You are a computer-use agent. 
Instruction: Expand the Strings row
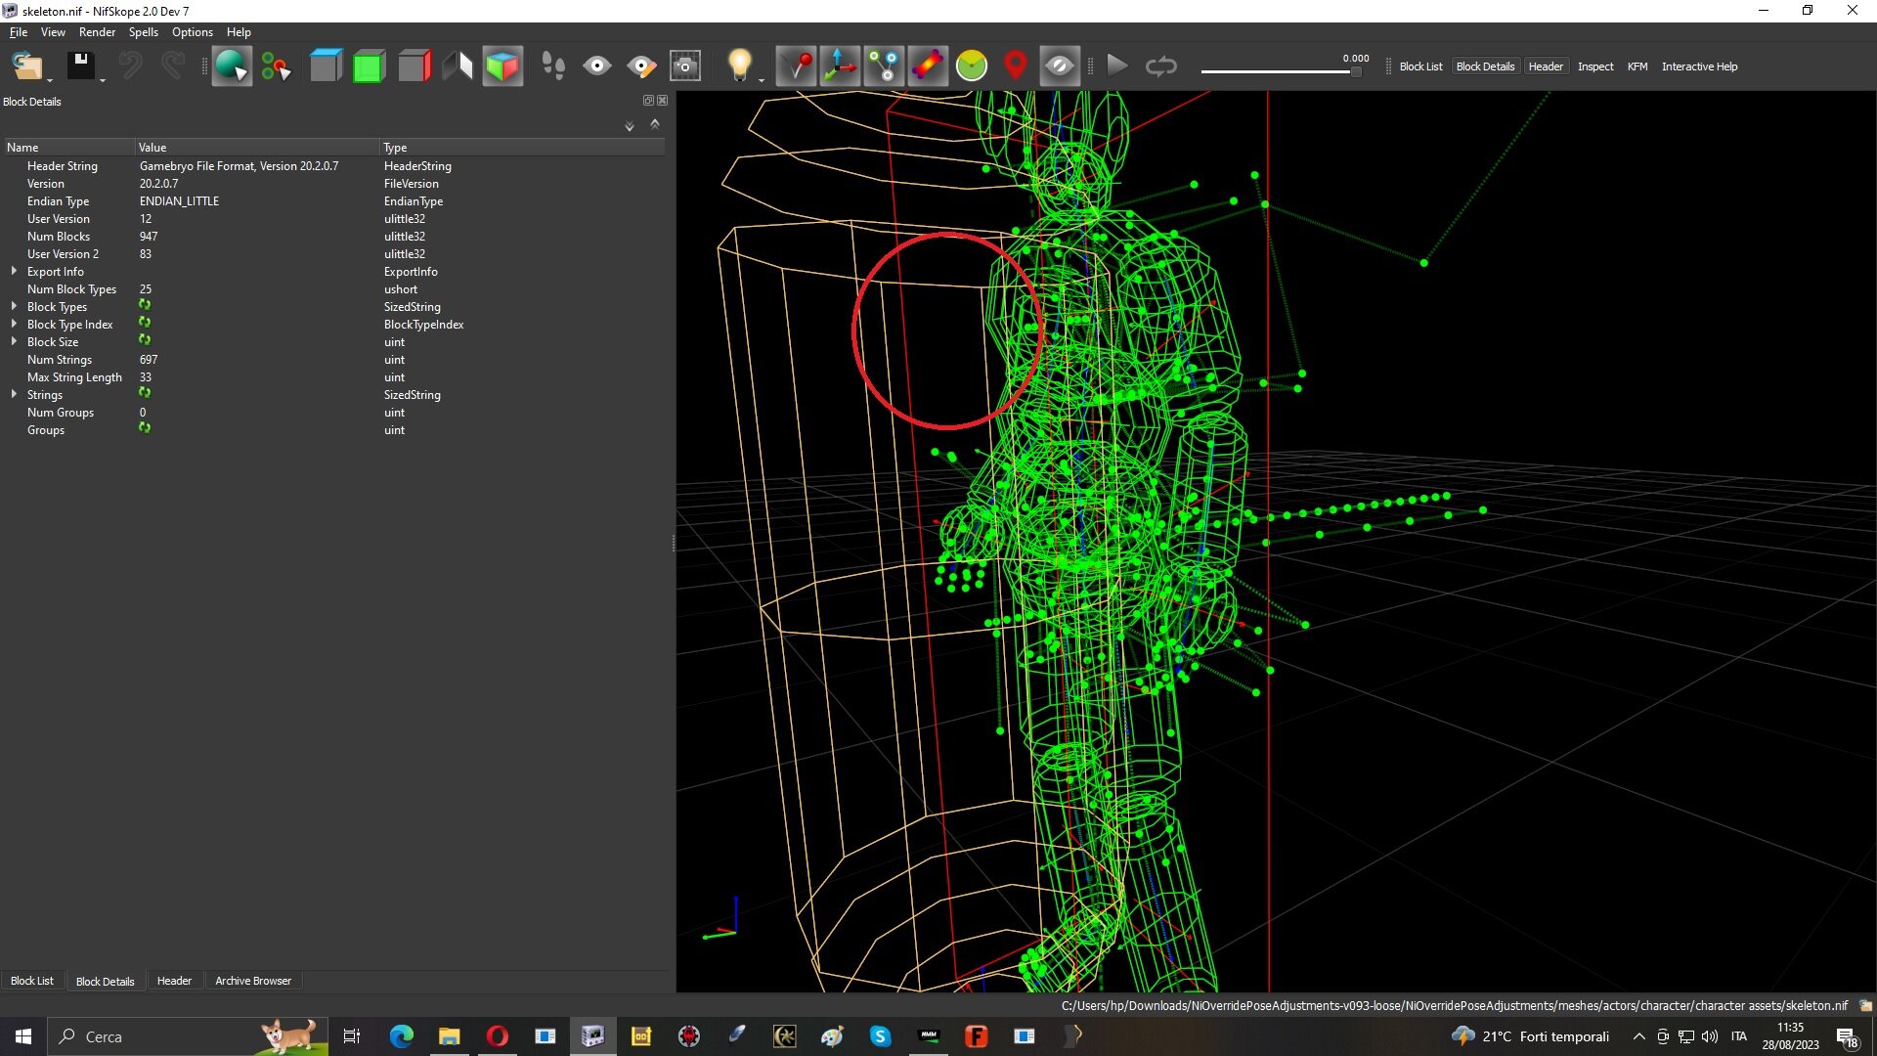[14, 394]
